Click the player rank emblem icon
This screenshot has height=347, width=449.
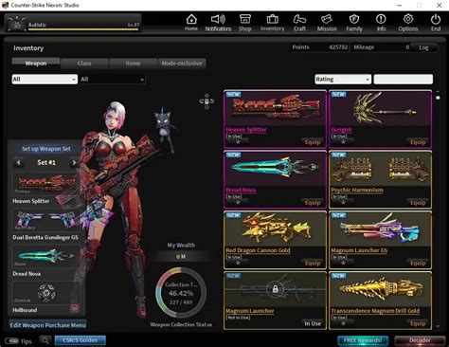[x=16, y=24]
